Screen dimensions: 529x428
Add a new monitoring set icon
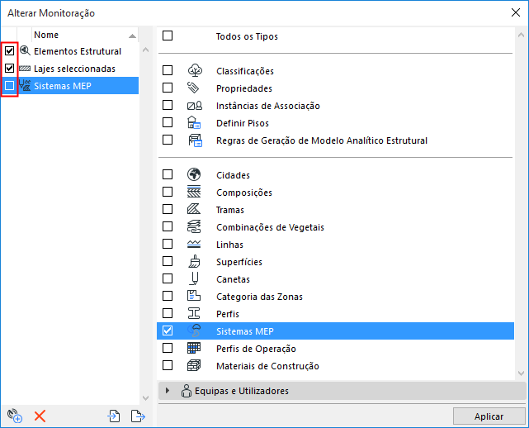point(15,416)
